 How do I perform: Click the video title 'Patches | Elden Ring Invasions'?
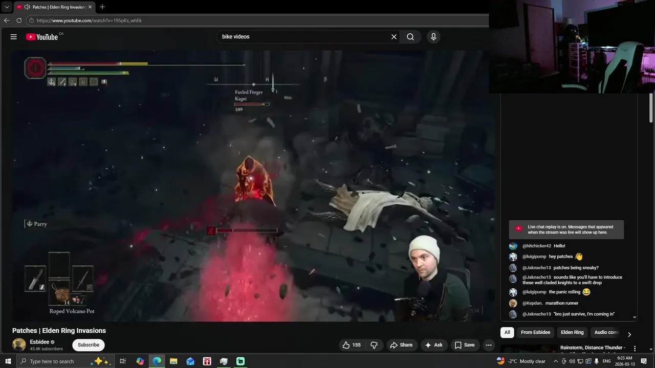coord(59,331)
